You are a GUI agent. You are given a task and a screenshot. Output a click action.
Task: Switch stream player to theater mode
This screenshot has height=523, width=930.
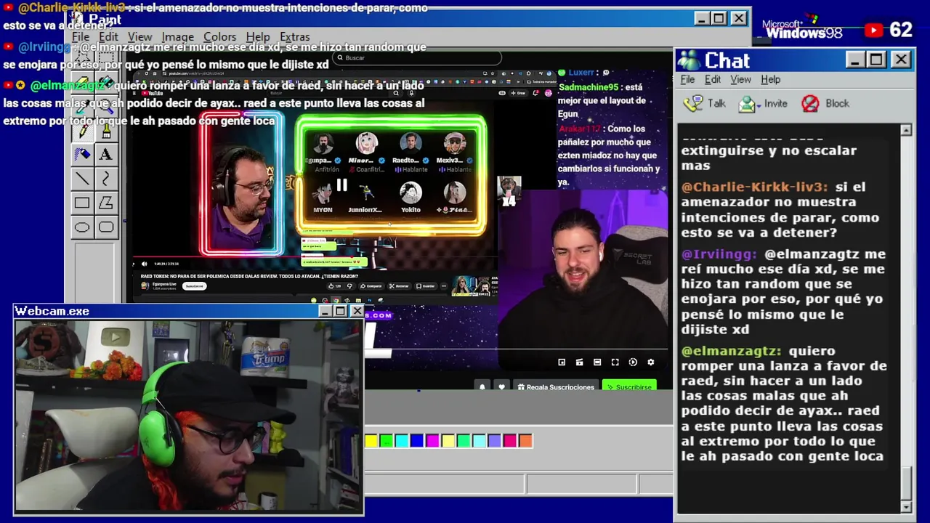(597, 362)
